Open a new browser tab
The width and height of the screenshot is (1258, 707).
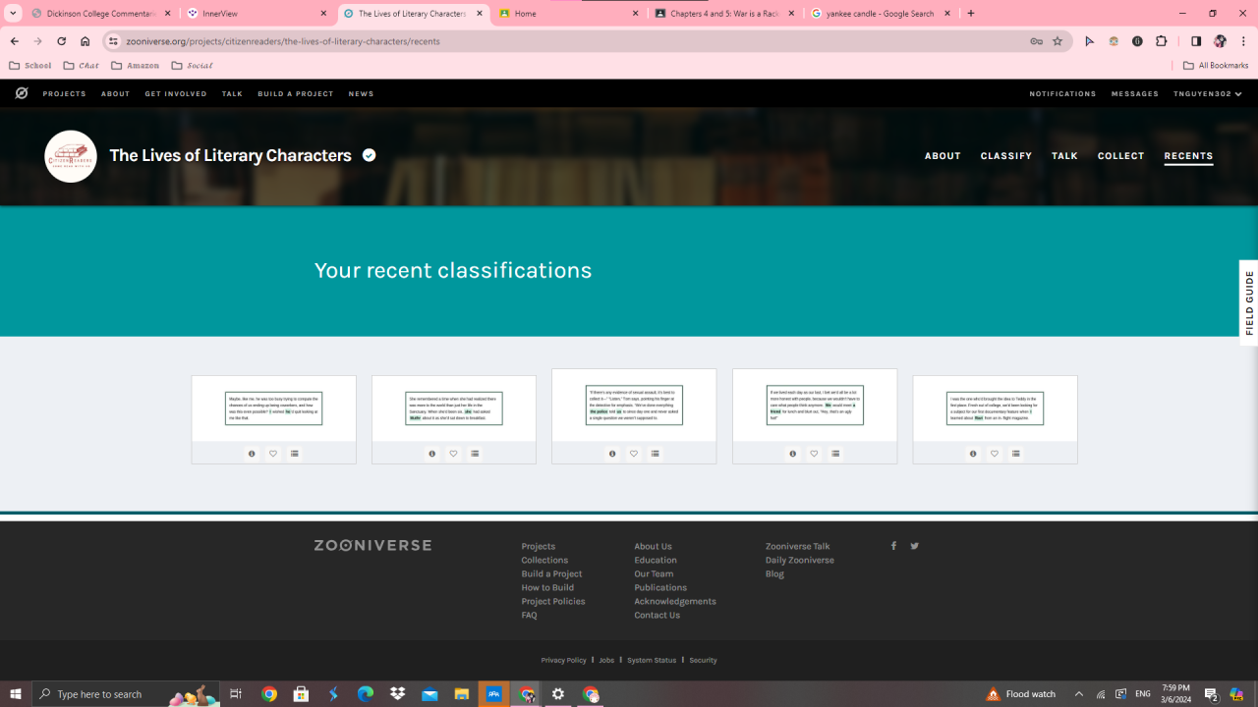[x=971, y=14]
